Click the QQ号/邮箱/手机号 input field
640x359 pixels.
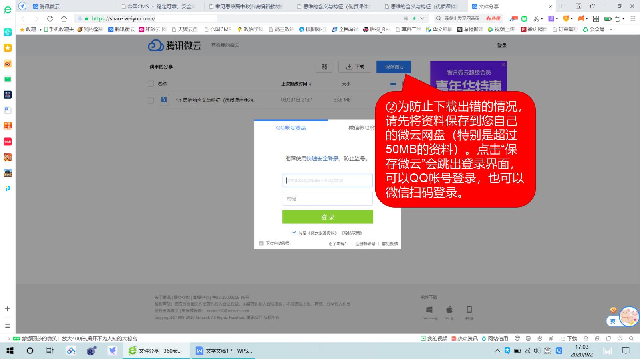pos(328,180)
